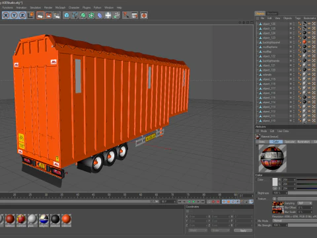Switch to the Objects tab
Viewport: 317px width, 238px height.
tap(260, 13)
